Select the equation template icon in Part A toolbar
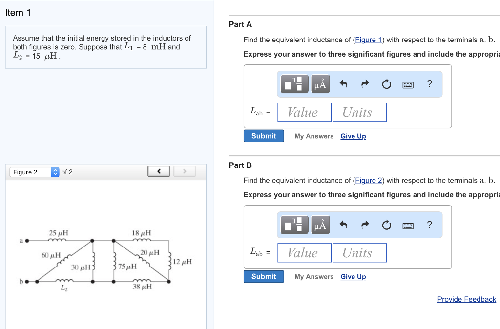500x329 pixels. 294,84
